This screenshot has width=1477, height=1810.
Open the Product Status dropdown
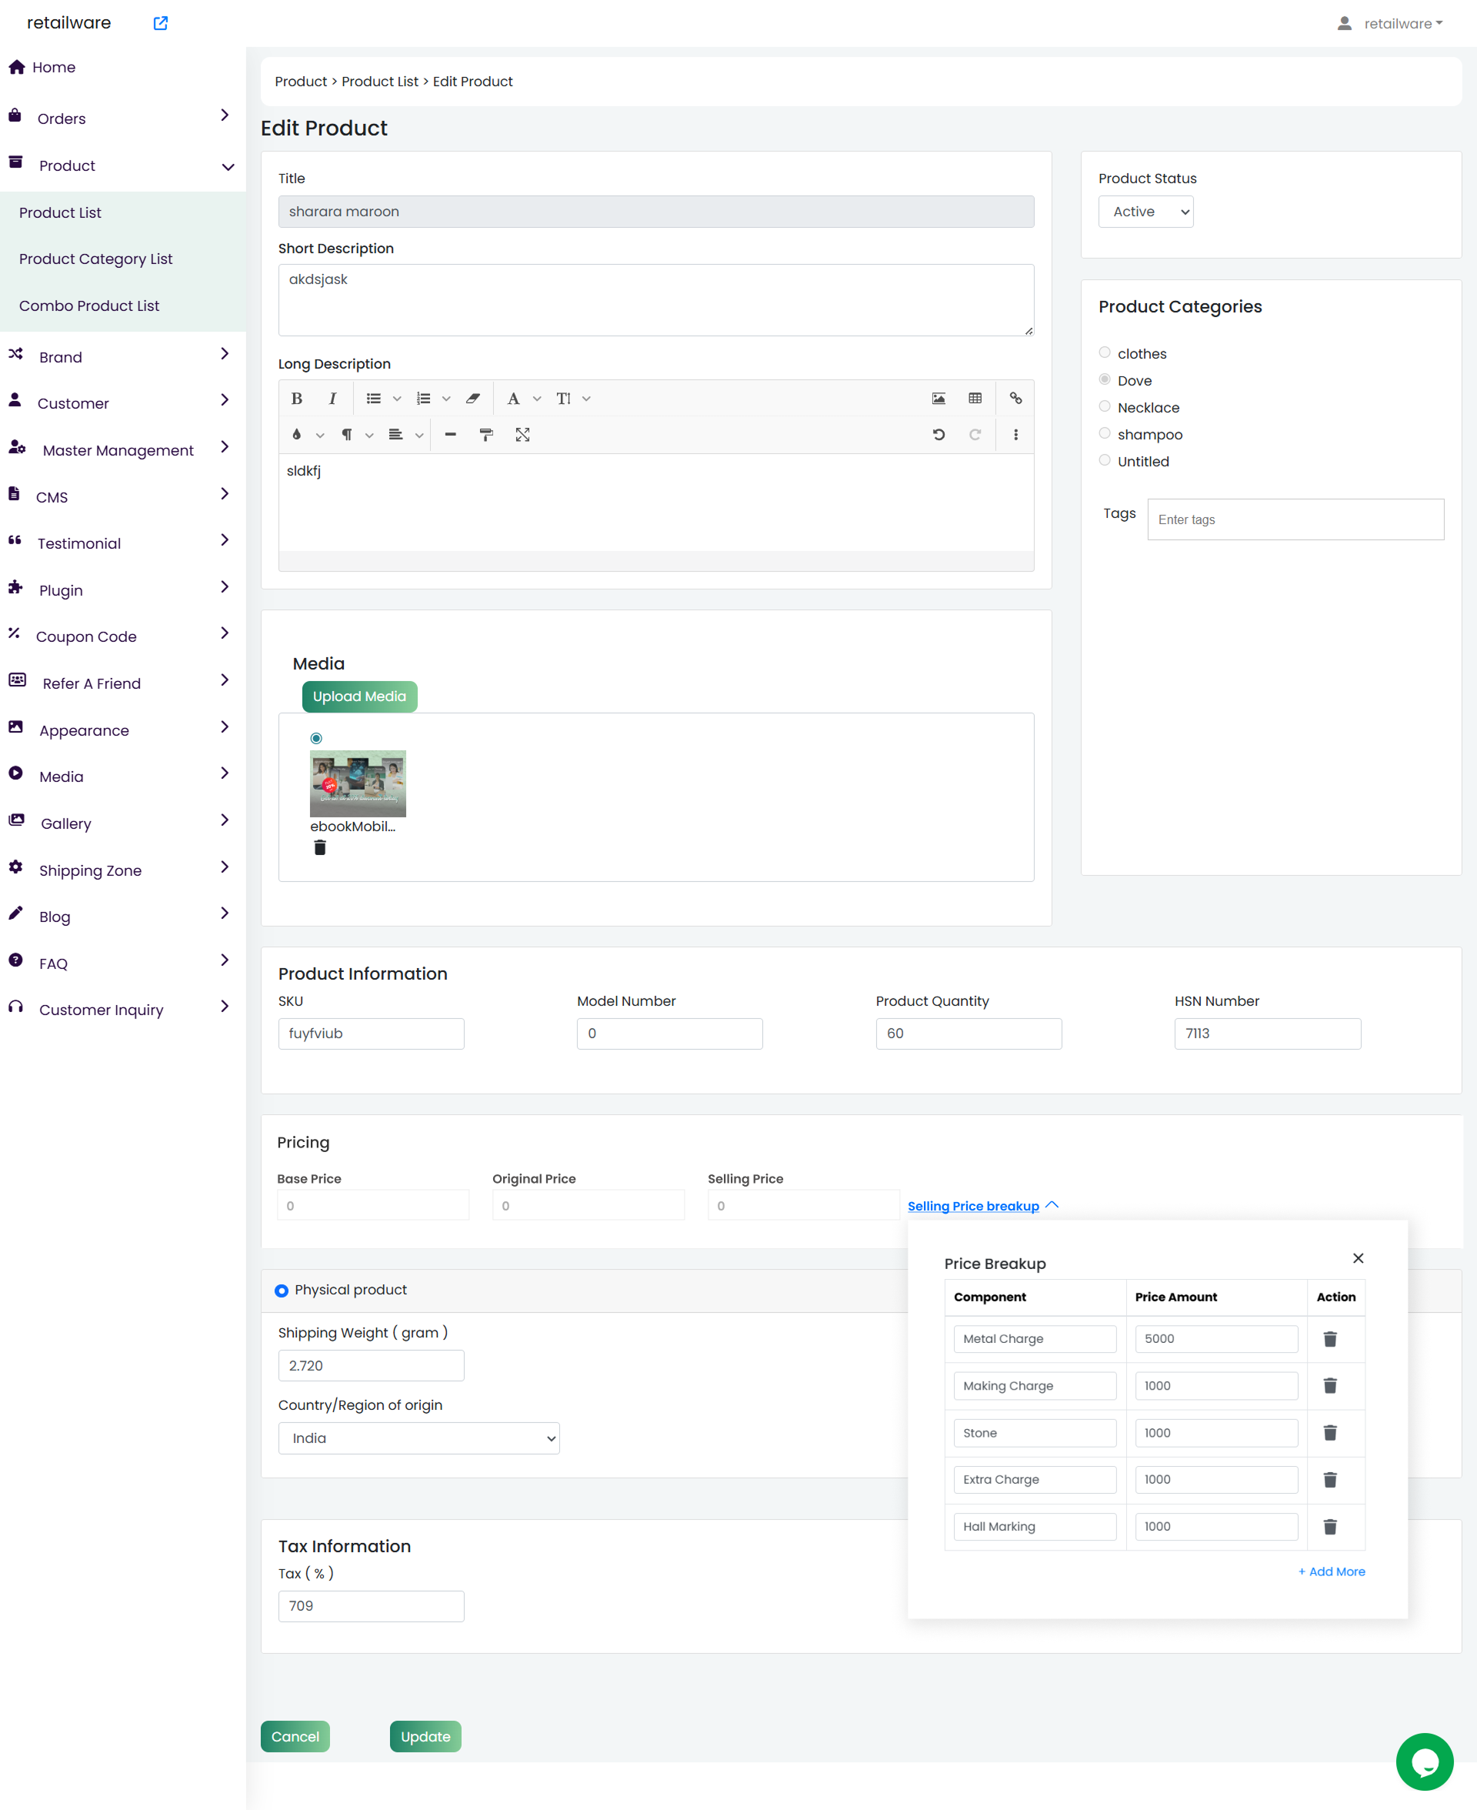pos(1145,212)
